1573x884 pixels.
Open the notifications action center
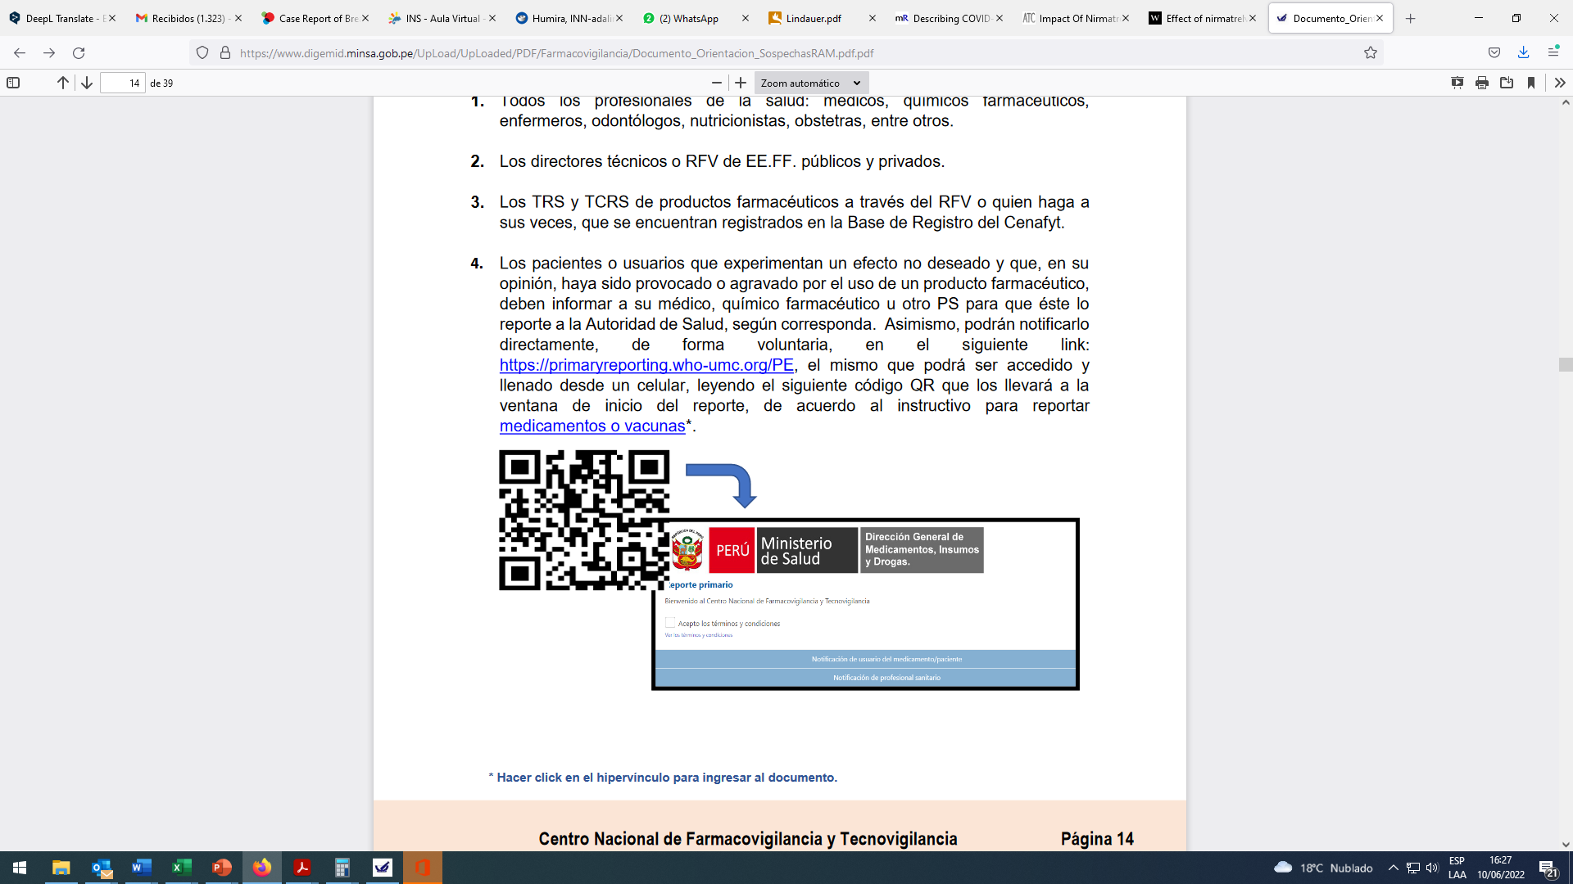[1548, 868]
